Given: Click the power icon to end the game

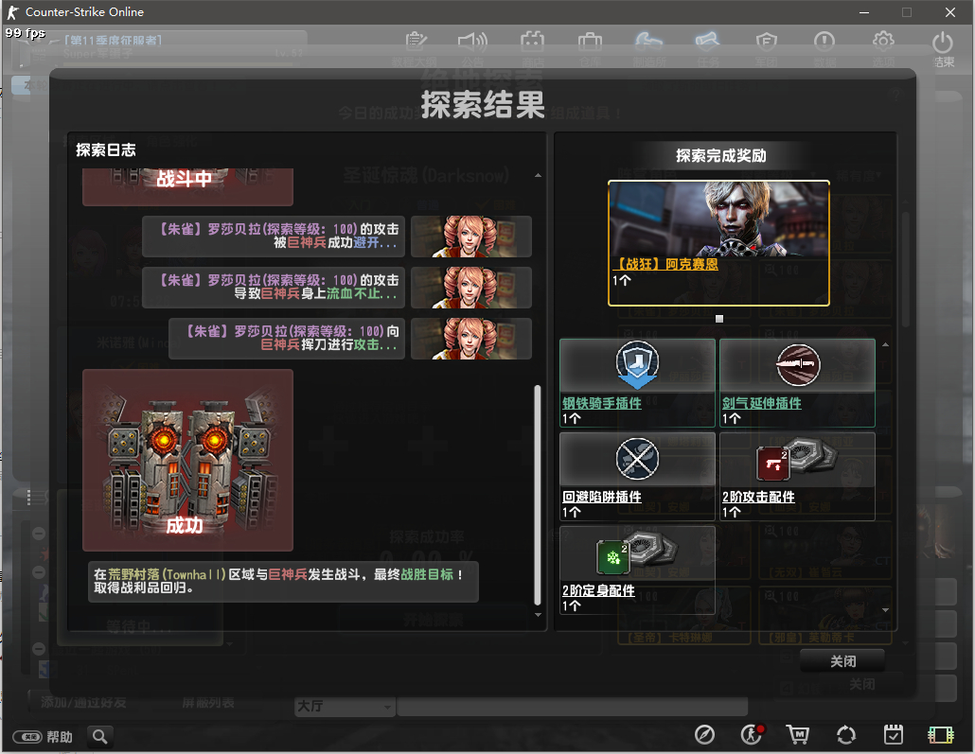Looking at the screenshot, I should pos(943,43).
